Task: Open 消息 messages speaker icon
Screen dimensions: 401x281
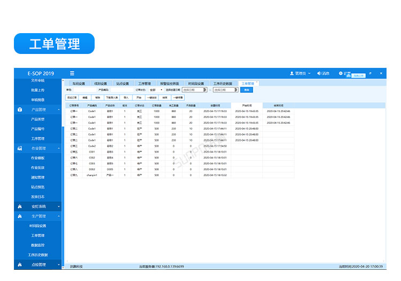Action: 319,73
